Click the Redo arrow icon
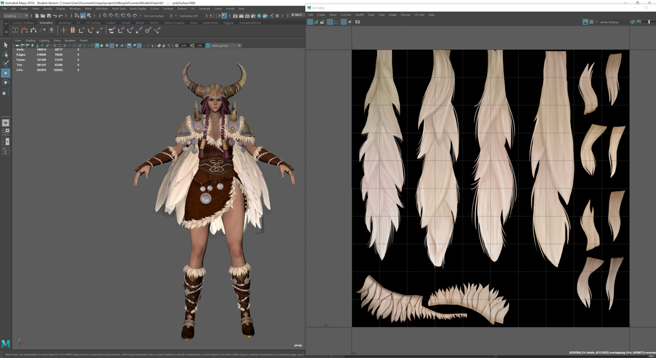Screen dimensions: 656x358 (x=60, y=16)
